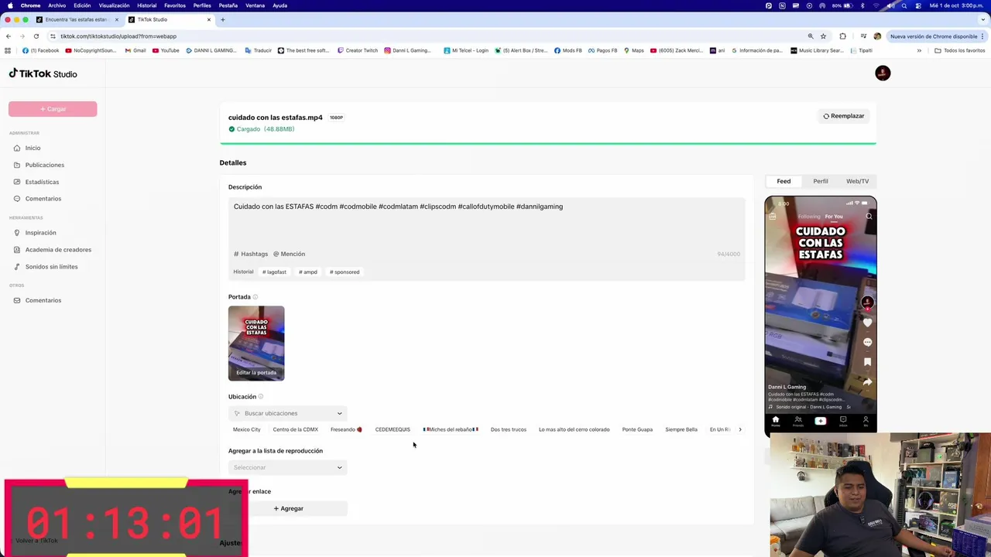The height and width of the screenshot is (557, 991).
Task: Click the phone preview like heart icon
Action: point(868,323)
